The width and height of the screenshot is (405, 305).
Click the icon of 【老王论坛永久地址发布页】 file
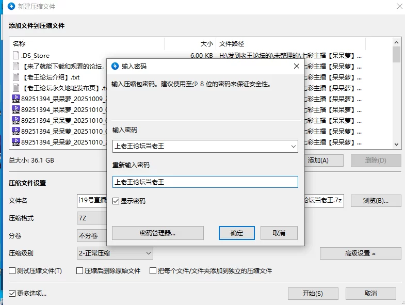click(x=16, y=88)
